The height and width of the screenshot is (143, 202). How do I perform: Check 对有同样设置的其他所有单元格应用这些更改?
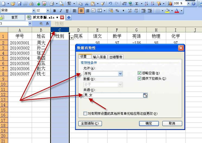coord(85,113)
